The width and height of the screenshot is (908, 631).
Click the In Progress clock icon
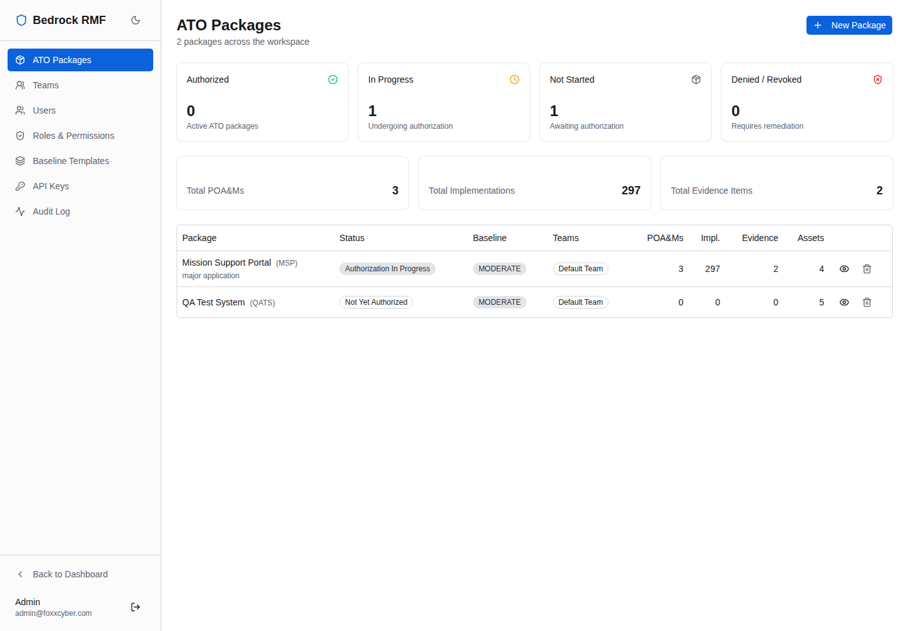(x=515, y=80)
